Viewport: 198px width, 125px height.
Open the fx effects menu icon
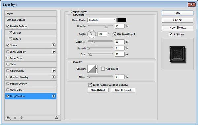(x=8, y=118)
